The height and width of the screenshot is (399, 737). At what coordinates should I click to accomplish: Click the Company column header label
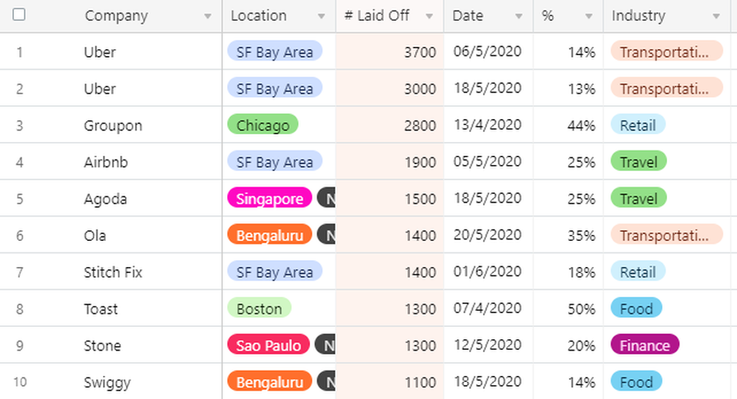(x=116, y=16)
